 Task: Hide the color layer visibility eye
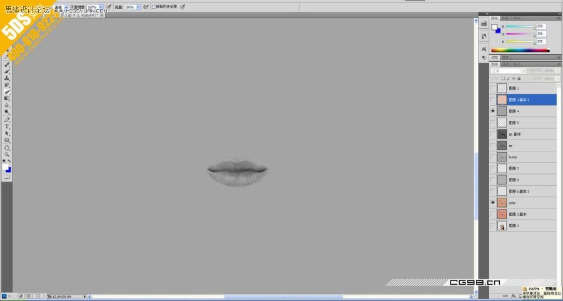click(493, 203)
